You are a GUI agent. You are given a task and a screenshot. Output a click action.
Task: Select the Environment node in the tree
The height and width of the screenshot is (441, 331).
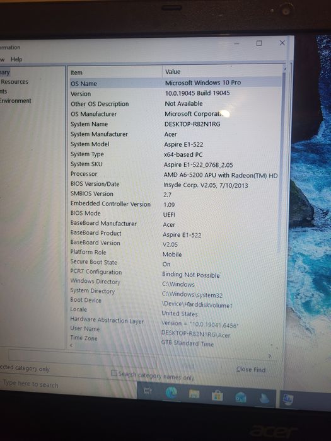[16, 101]
